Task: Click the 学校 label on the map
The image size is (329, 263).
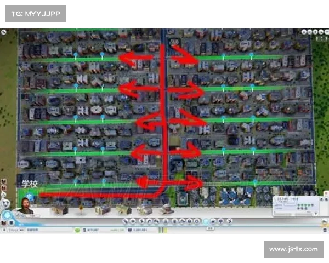Action: coord(30,184)
